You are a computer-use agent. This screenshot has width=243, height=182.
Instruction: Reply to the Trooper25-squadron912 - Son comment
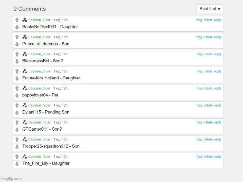click(x=218, y=139)
